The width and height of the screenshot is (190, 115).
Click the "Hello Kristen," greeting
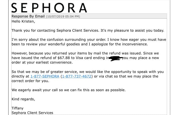24,21
